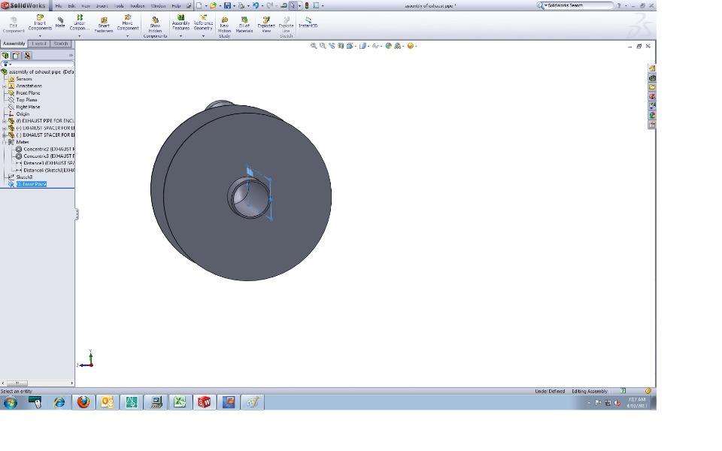Click the Undo icon
The height and width of the screenshot is (451, 722).
coord(255,5)
